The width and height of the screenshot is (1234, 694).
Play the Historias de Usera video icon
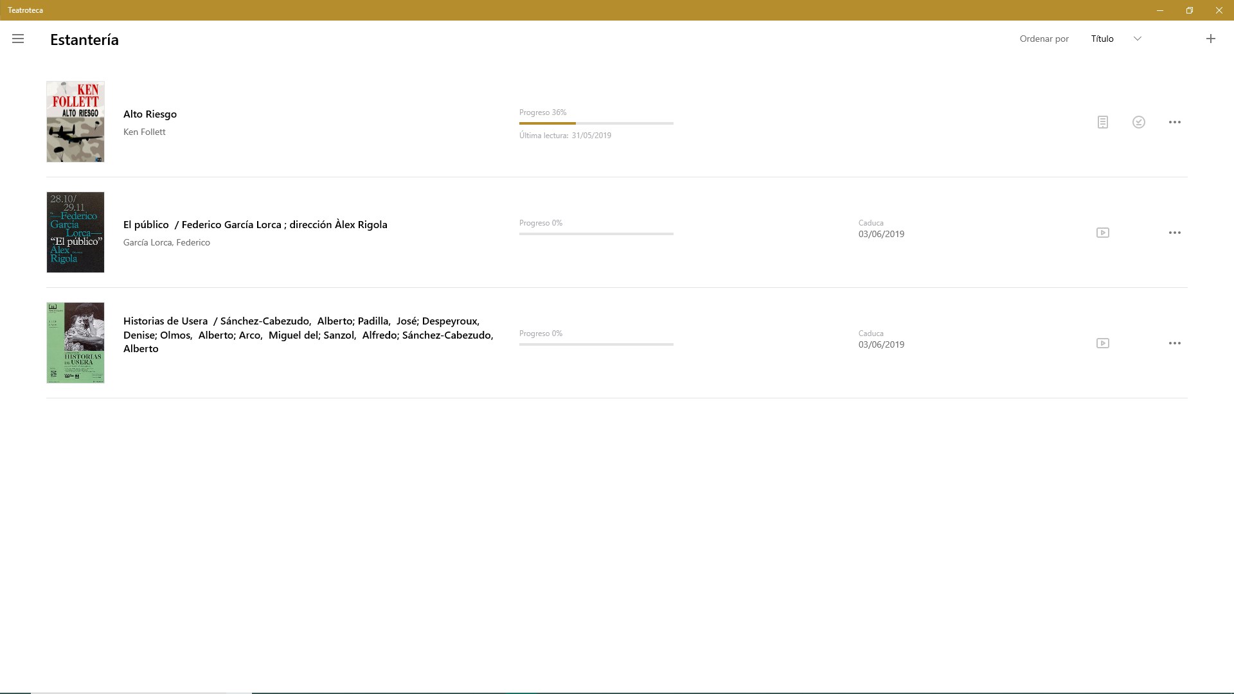tap(1102, 343)
